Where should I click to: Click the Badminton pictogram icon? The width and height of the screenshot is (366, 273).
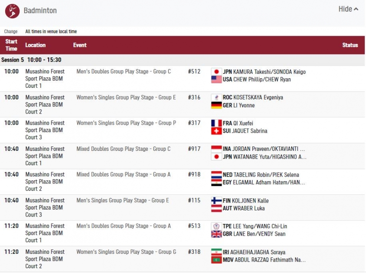tap(12, 11)
